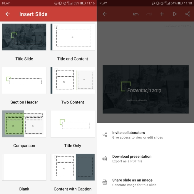Pick the Title Slide layout thumbnail

click(24, 37)
